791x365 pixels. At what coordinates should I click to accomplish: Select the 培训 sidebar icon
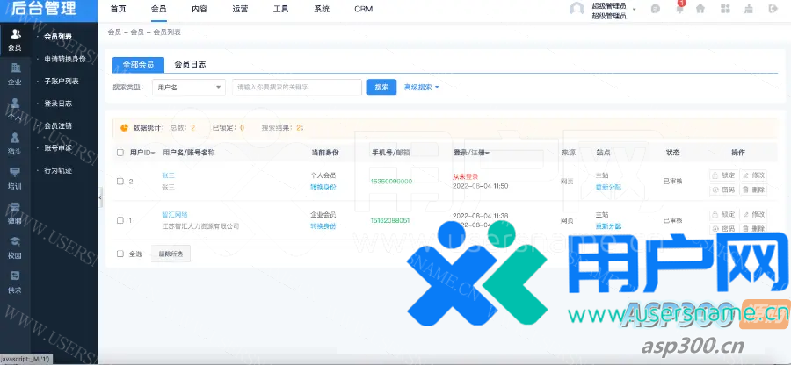(x=15, y=177)
